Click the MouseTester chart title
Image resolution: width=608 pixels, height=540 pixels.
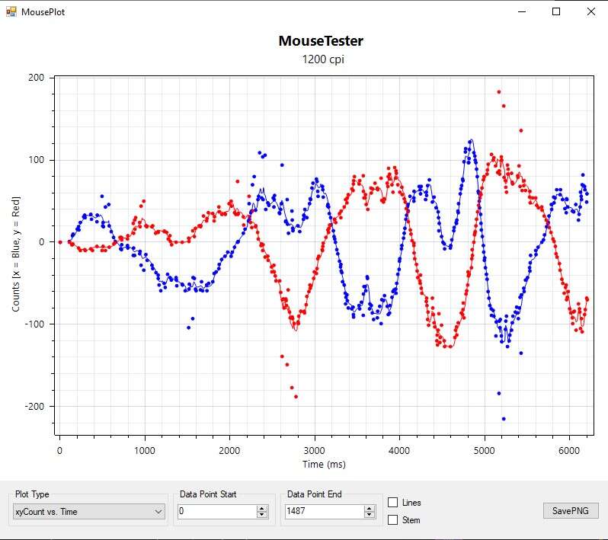320,41
